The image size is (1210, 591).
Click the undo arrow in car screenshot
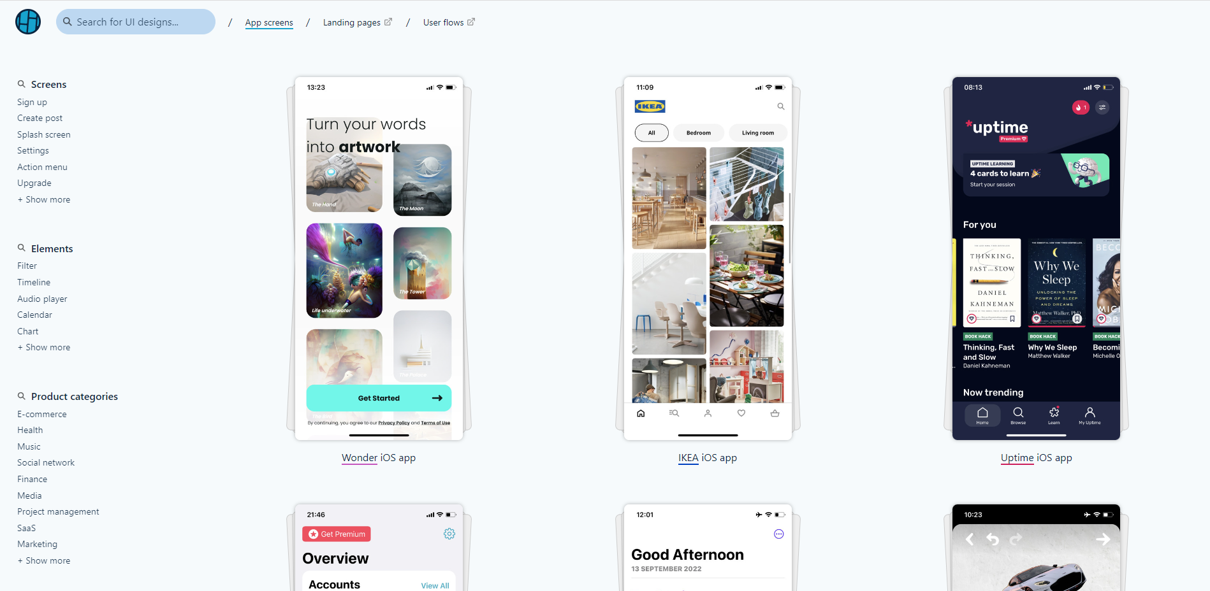993,539
